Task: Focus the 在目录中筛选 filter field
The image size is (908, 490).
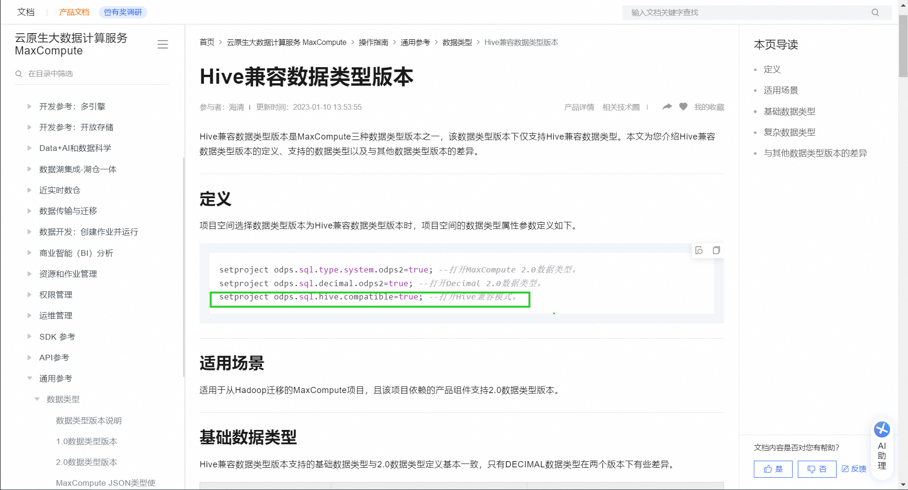Action: coord(92,74)
